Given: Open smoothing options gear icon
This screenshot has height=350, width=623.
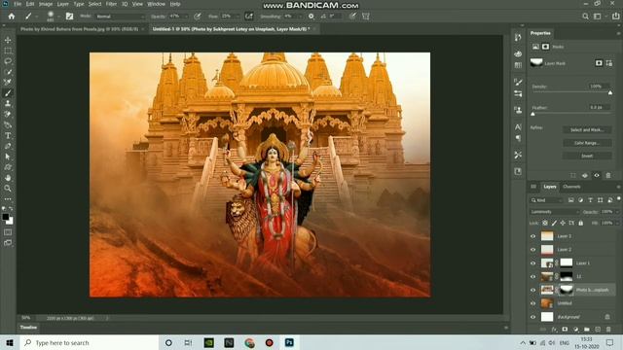Looking at the screenshot, I should click(311, 17).
